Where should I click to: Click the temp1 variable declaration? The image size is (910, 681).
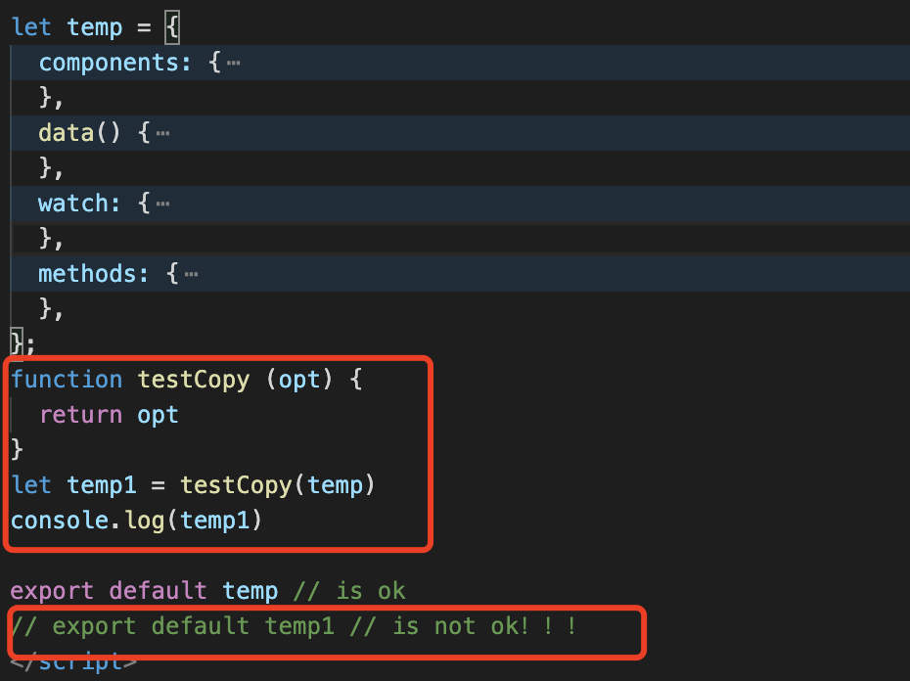point(102,485)
